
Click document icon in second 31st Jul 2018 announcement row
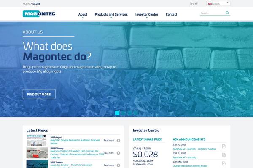tap(223, 155)
